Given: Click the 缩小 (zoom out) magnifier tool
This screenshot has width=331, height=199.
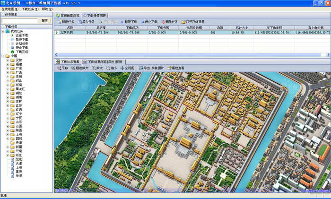Looking at the screenshot, I should (x=111, y=68).
